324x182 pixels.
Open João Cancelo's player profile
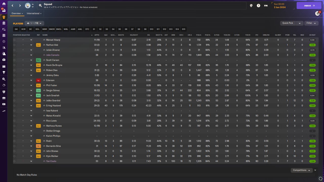click(x=53, y=55)
